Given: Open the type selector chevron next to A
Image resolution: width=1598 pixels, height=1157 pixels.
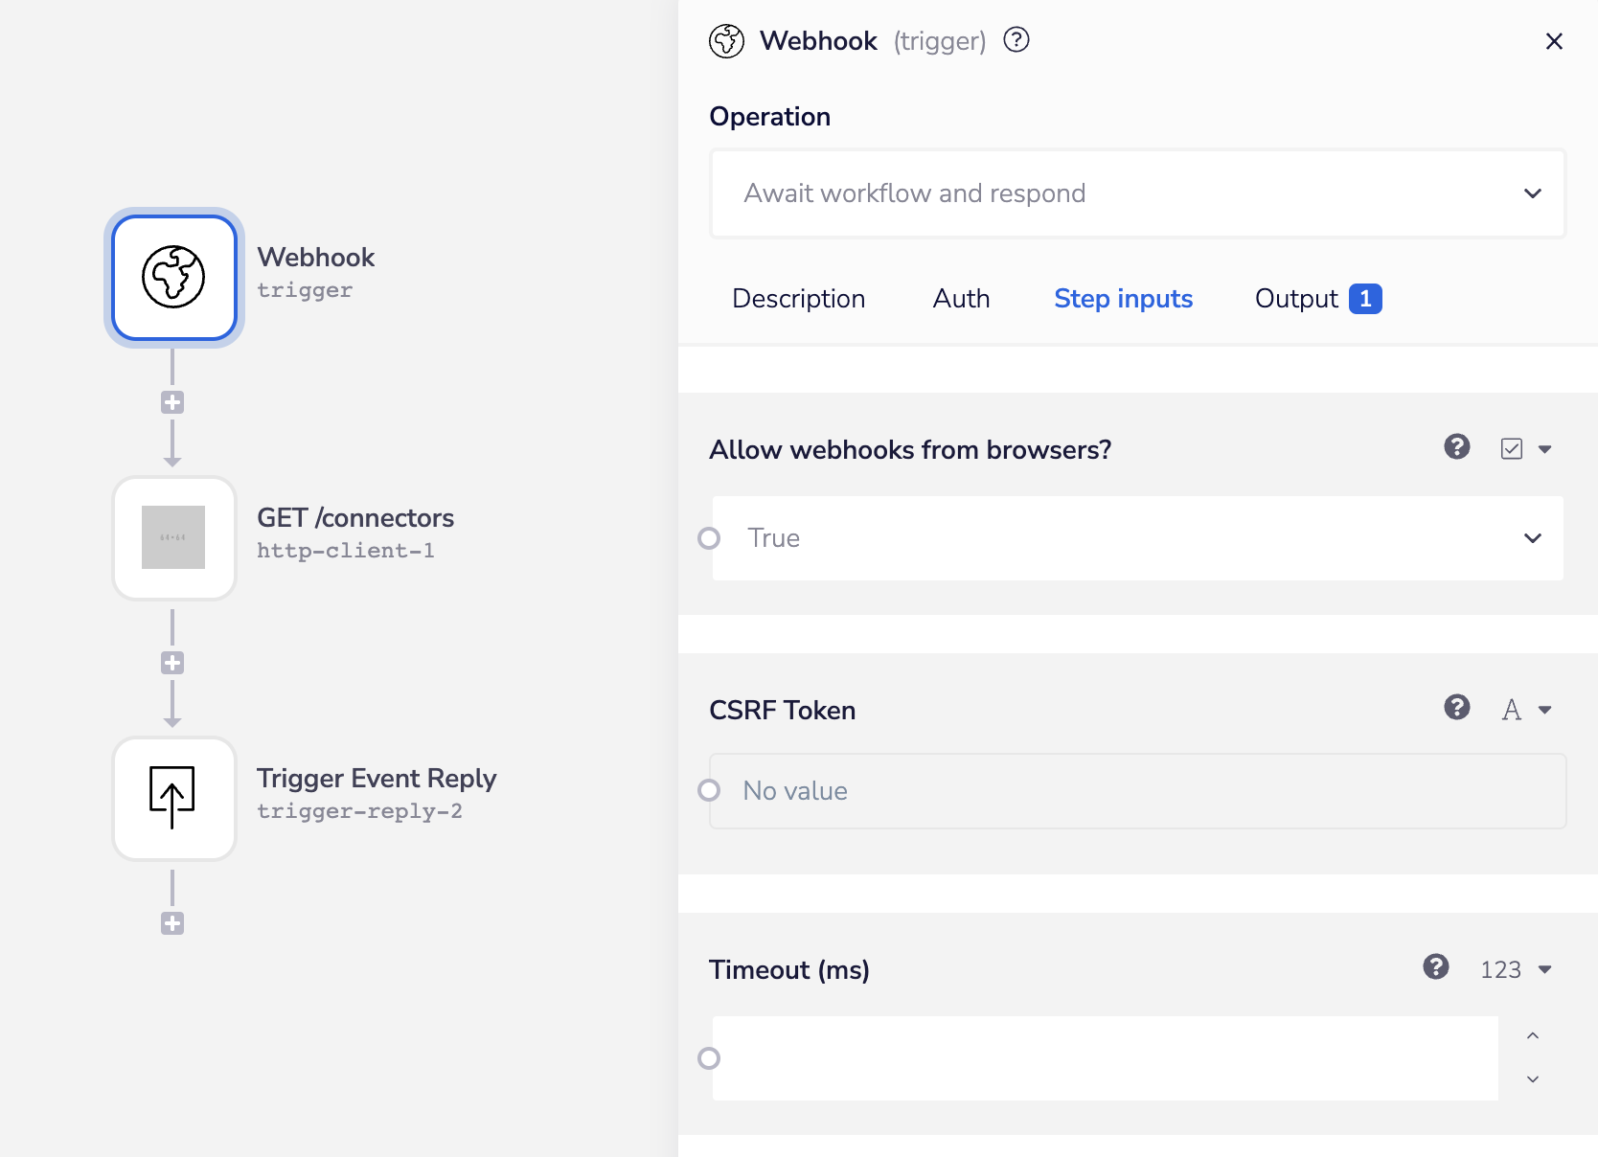Looking at the screenshot, I should click(1544, 710).
